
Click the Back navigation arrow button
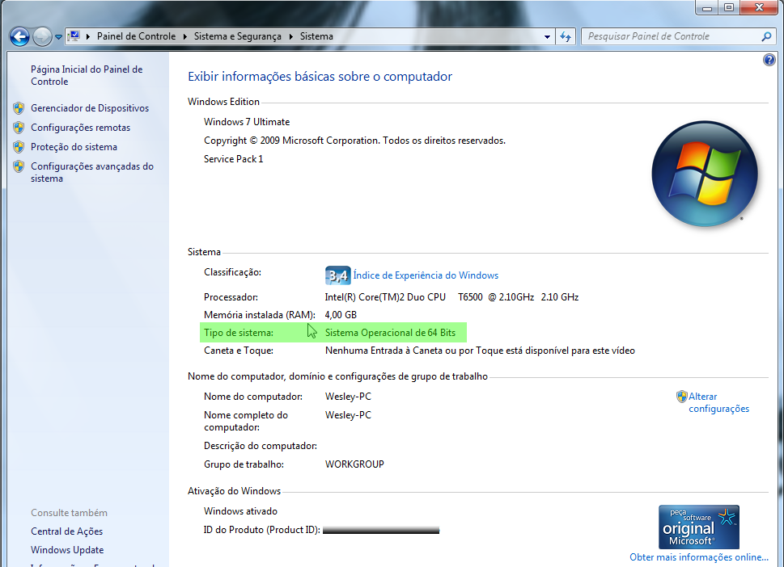pos(19,36)
